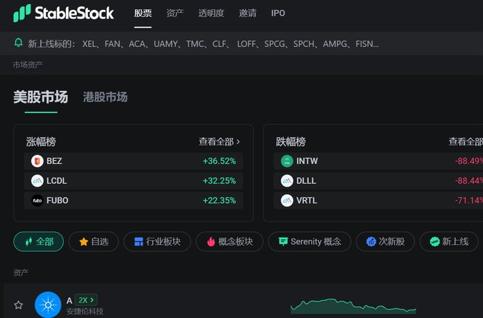Click the Agilent company logo icon

point(48,305)
